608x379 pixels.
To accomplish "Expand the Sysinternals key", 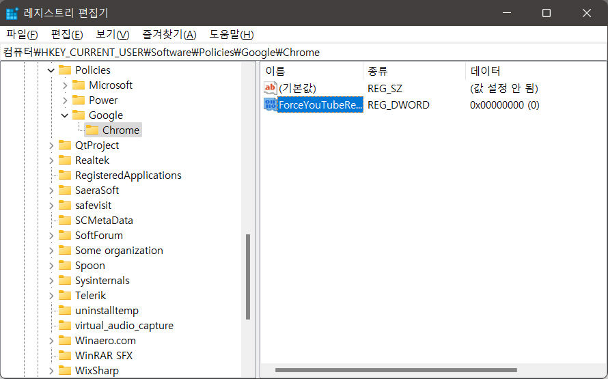I will pos(51,281).
